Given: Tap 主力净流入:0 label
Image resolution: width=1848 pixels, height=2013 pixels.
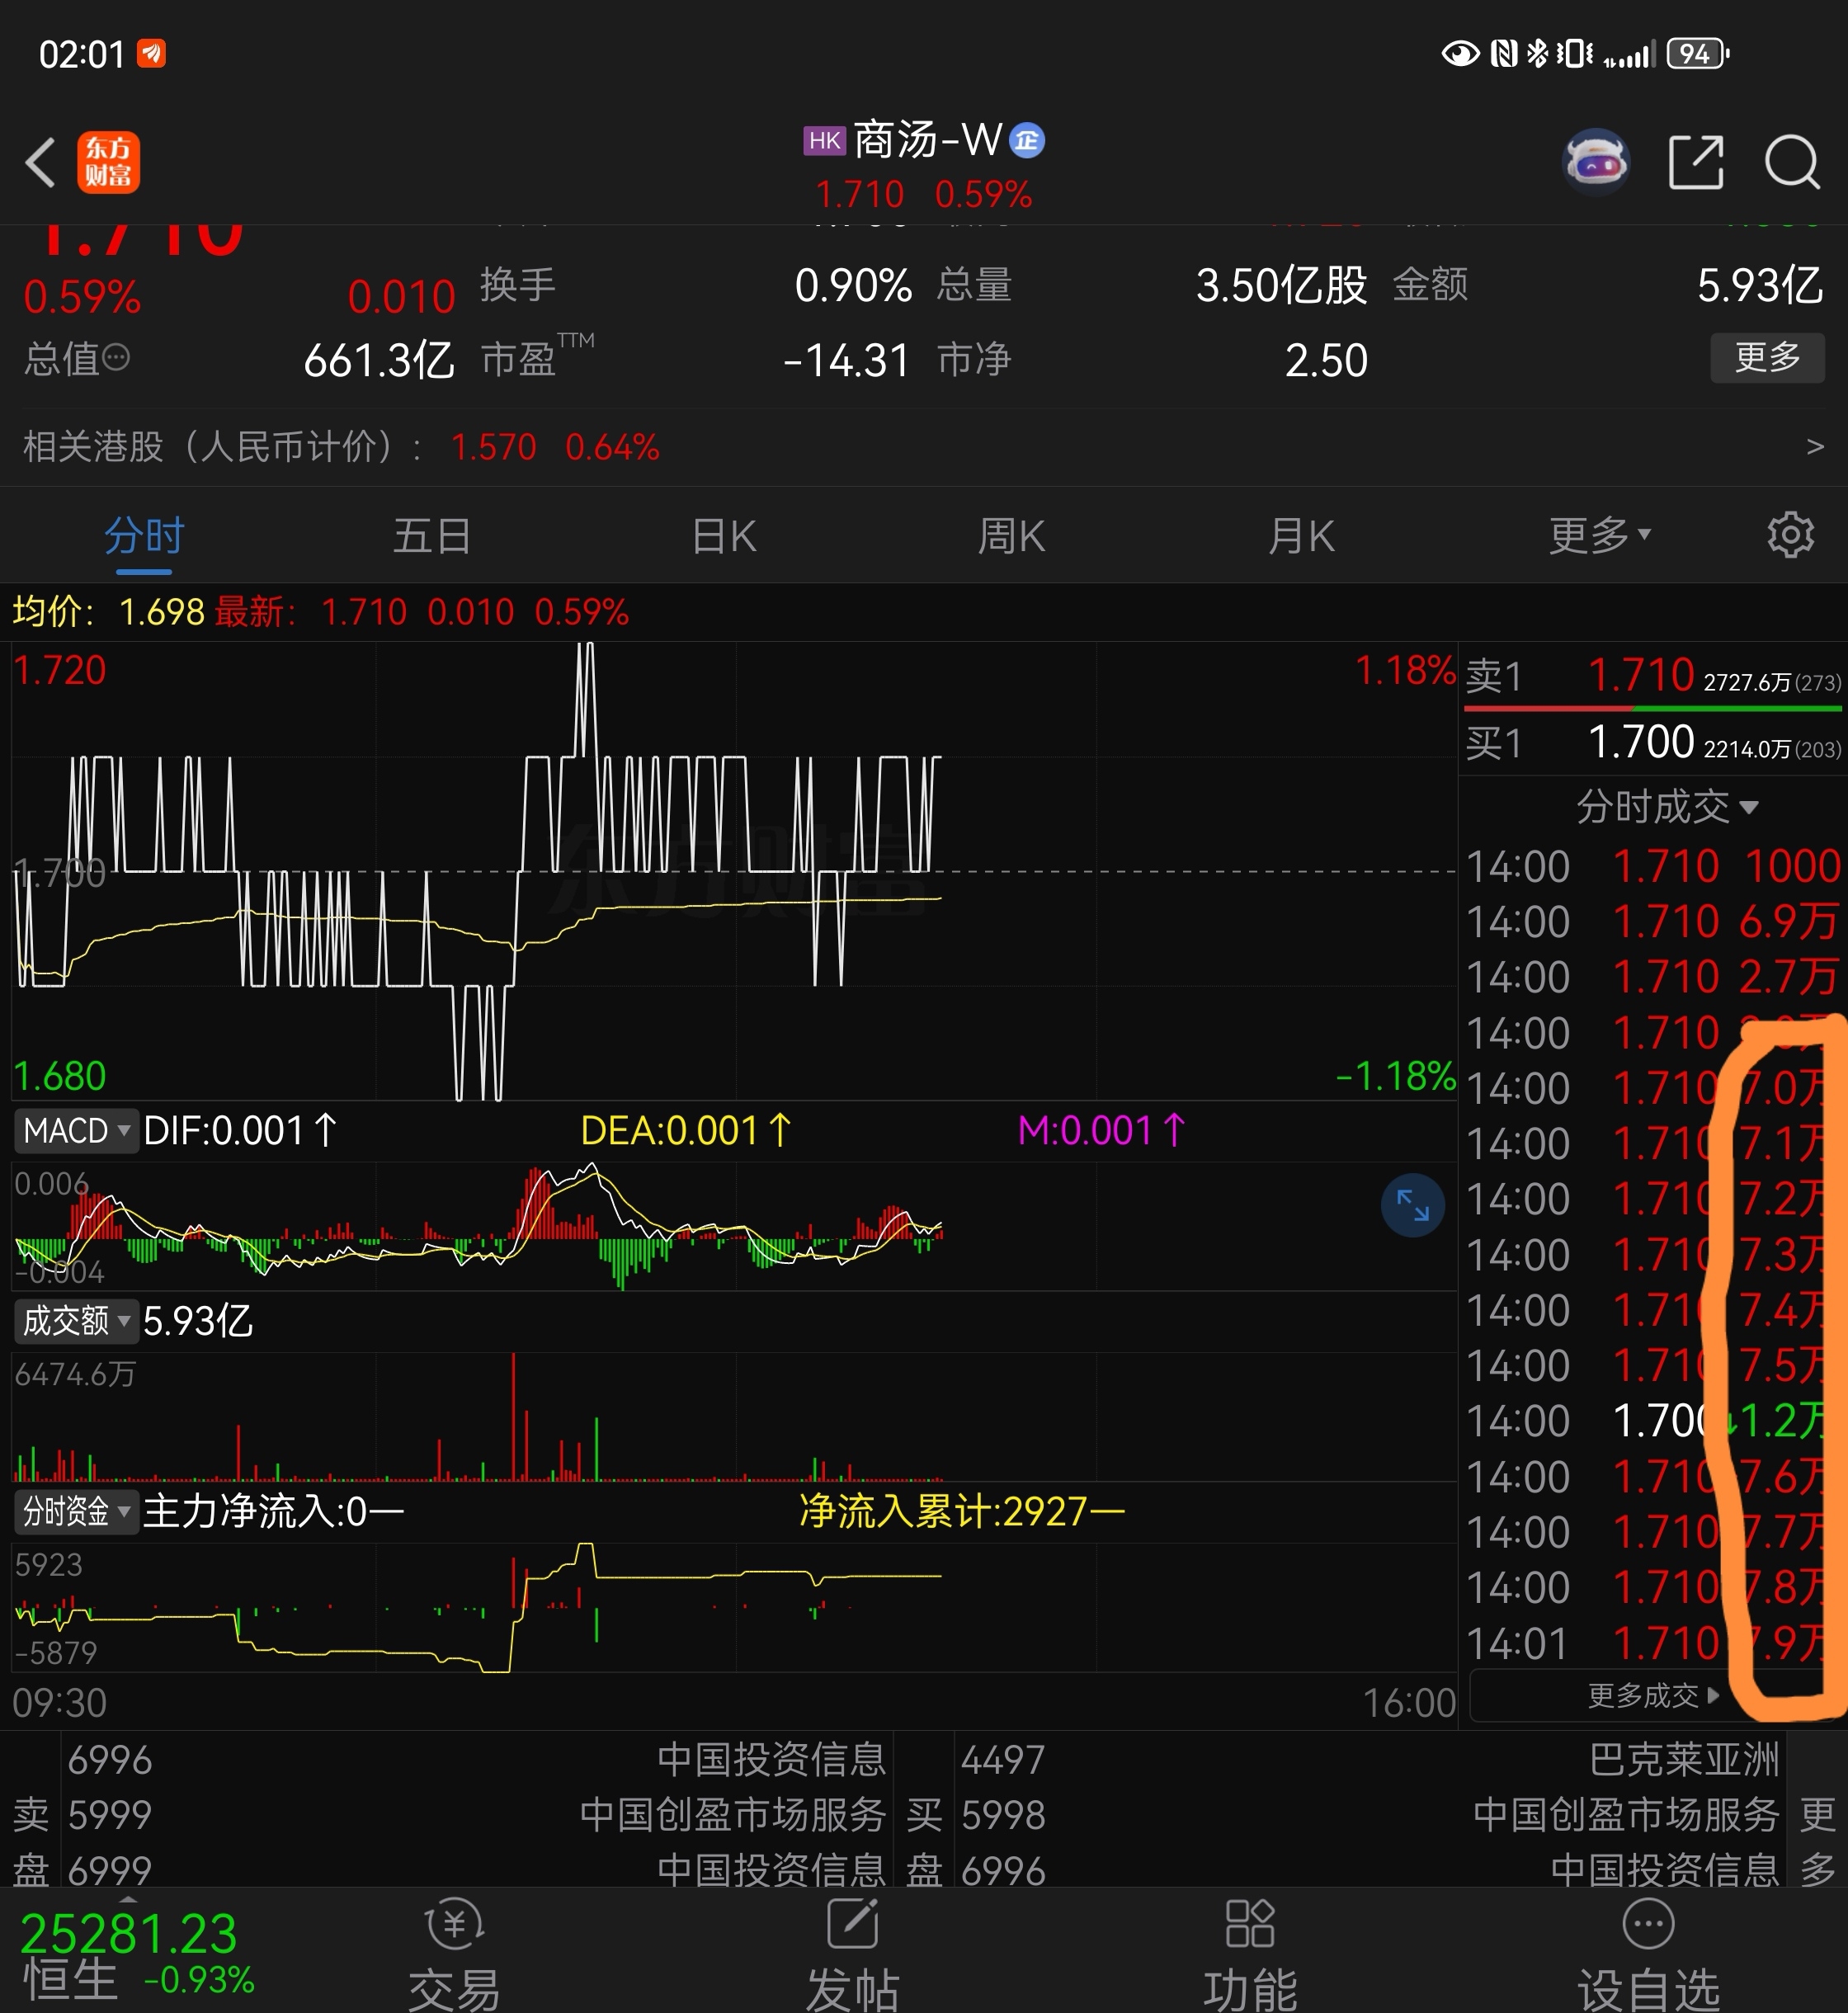Looking at the screenshot, I should click(274, 1511).
